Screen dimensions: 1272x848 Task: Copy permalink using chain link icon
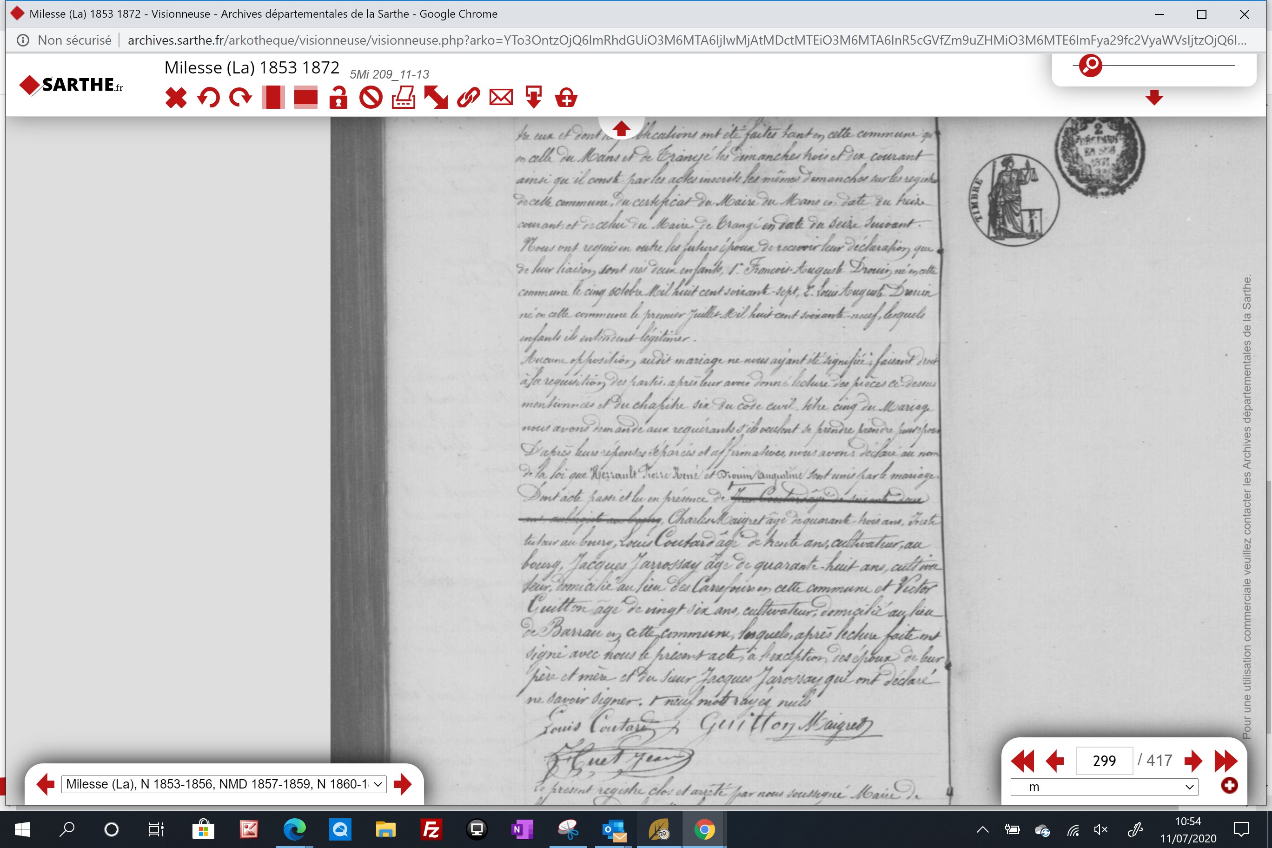pyautogui.click(x=468, y=98)
